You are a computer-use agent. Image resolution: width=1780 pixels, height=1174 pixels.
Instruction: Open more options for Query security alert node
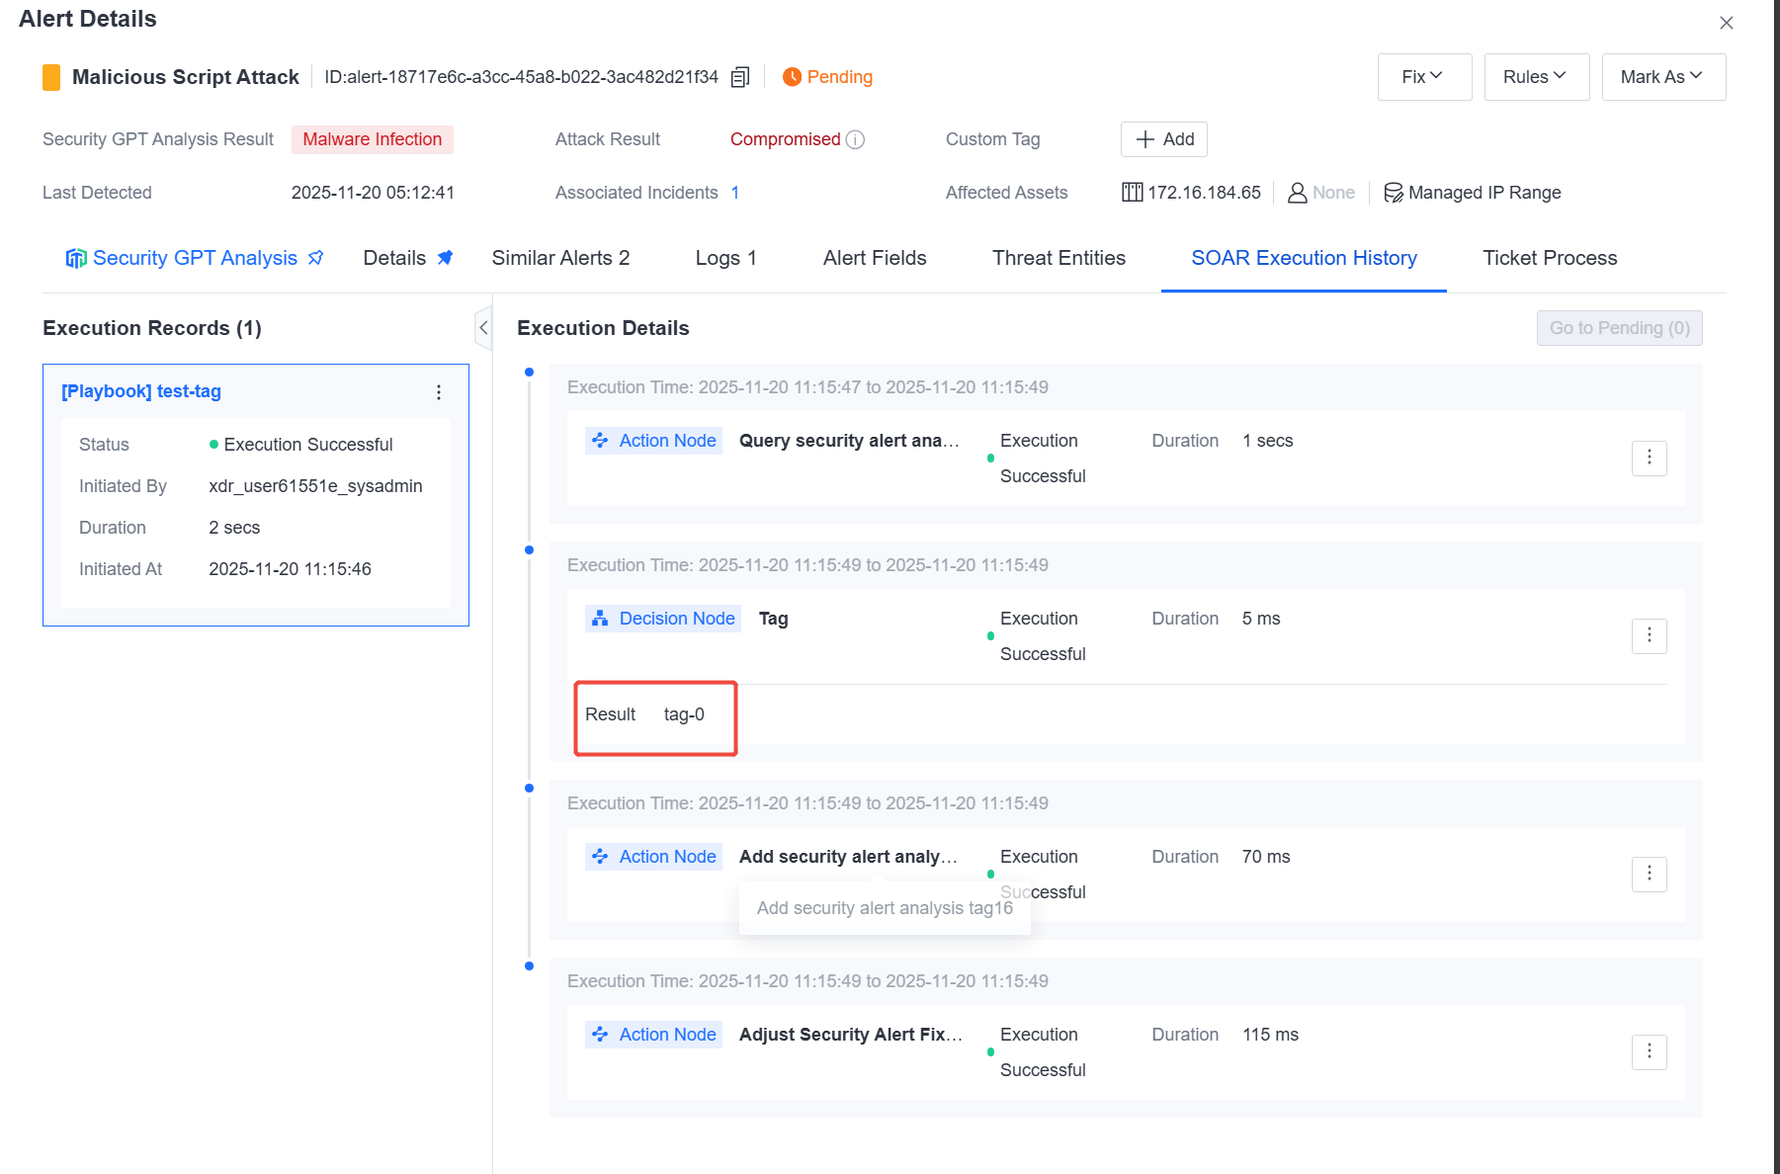[x=1649, y=458]
